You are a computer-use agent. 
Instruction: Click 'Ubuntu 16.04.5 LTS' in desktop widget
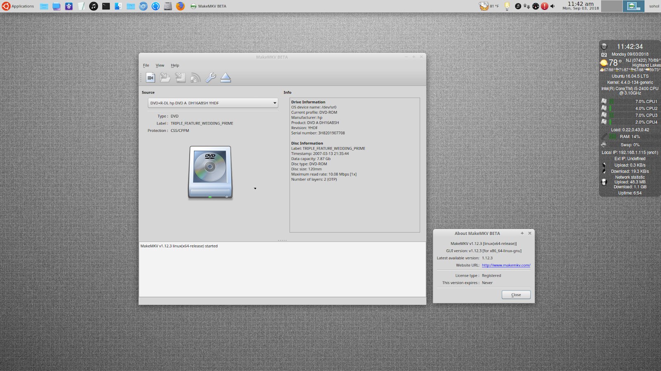[630, 76]
